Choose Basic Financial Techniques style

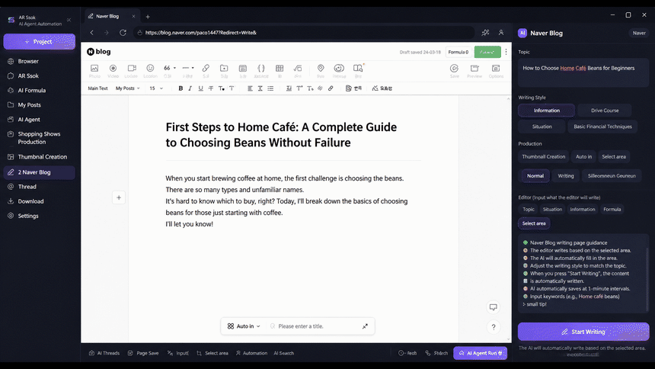pyautogui.click(x=602, y=127)
